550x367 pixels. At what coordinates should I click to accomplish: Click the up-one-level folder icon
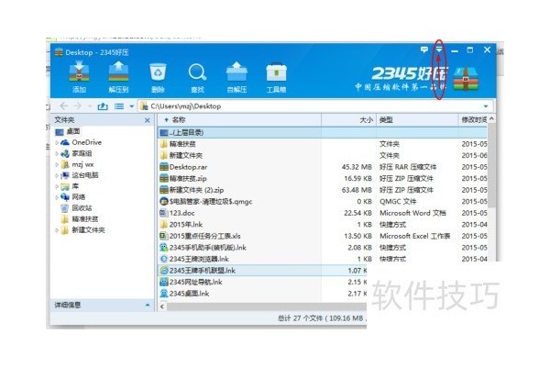click(103, 106)
